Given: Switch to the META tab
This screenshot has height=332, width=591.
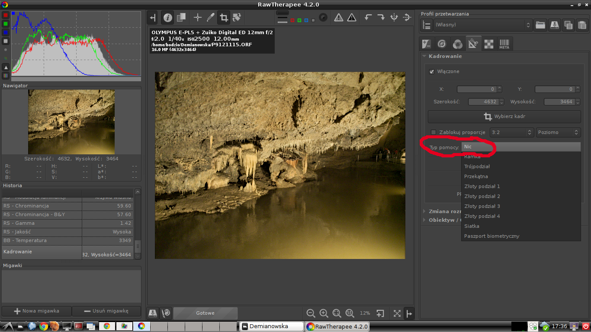Looking at the screenshot, I should [x=504, y=44].
